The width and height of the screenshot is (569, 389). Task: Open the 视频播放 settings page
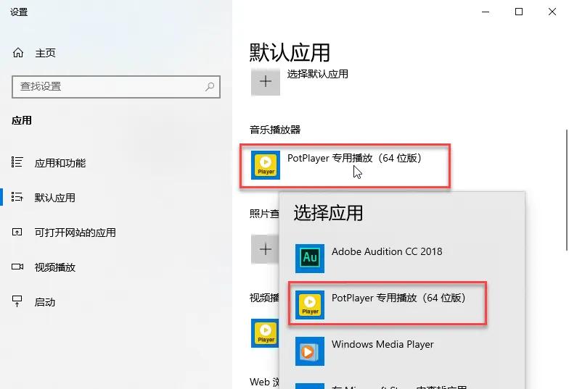point(55,267)
